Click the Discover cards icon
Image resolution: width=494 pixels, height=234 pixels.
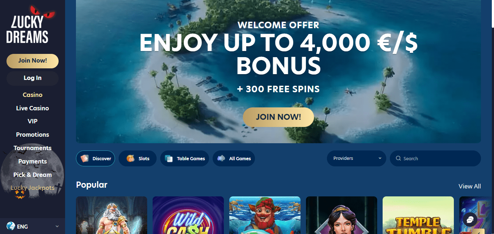(x=85, y=158)
